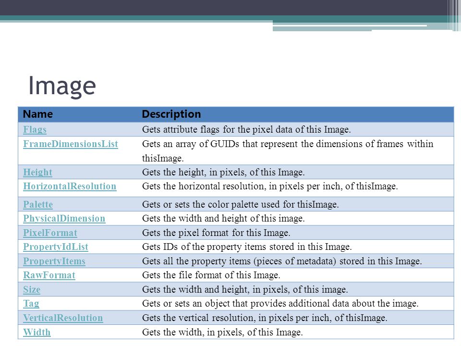
Task: Click 'Gets all the property items' description
Action: tap(282, 261)
